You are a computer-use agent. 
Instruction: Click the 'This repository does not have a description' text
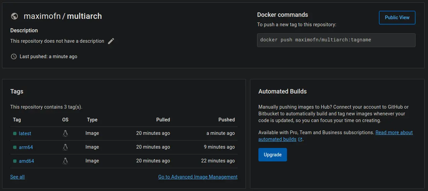[57, 41]
